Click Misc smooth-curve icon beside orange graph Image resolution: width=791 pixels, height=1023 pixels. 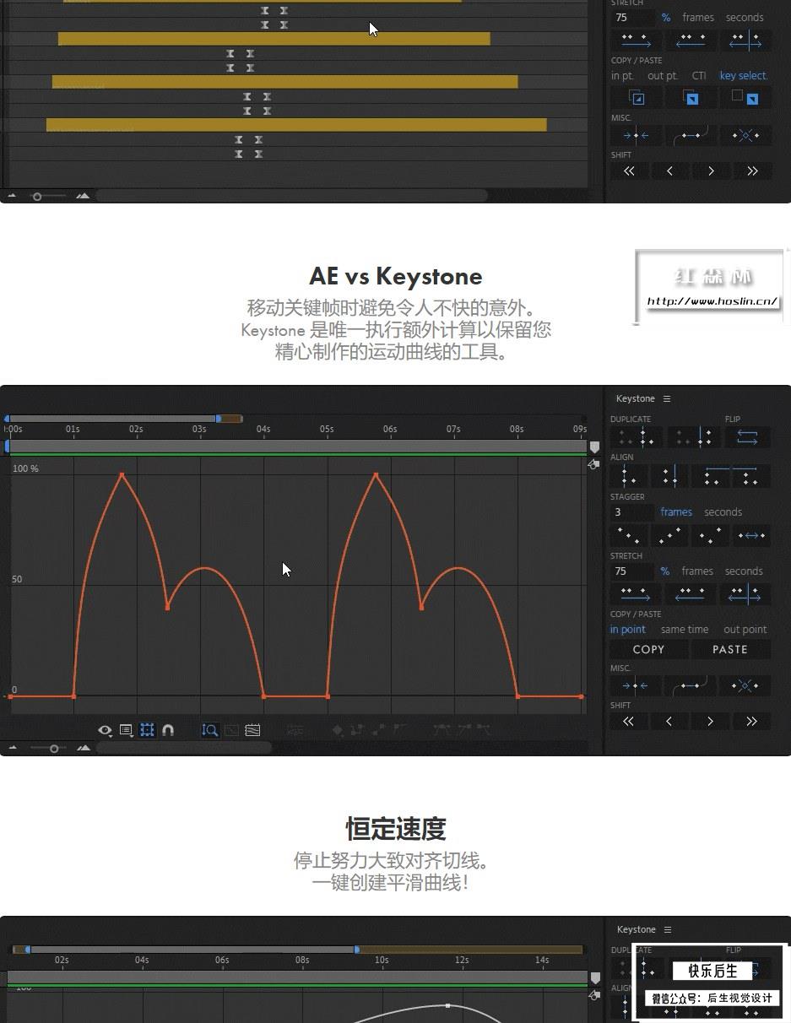click(x=690, y=685)
